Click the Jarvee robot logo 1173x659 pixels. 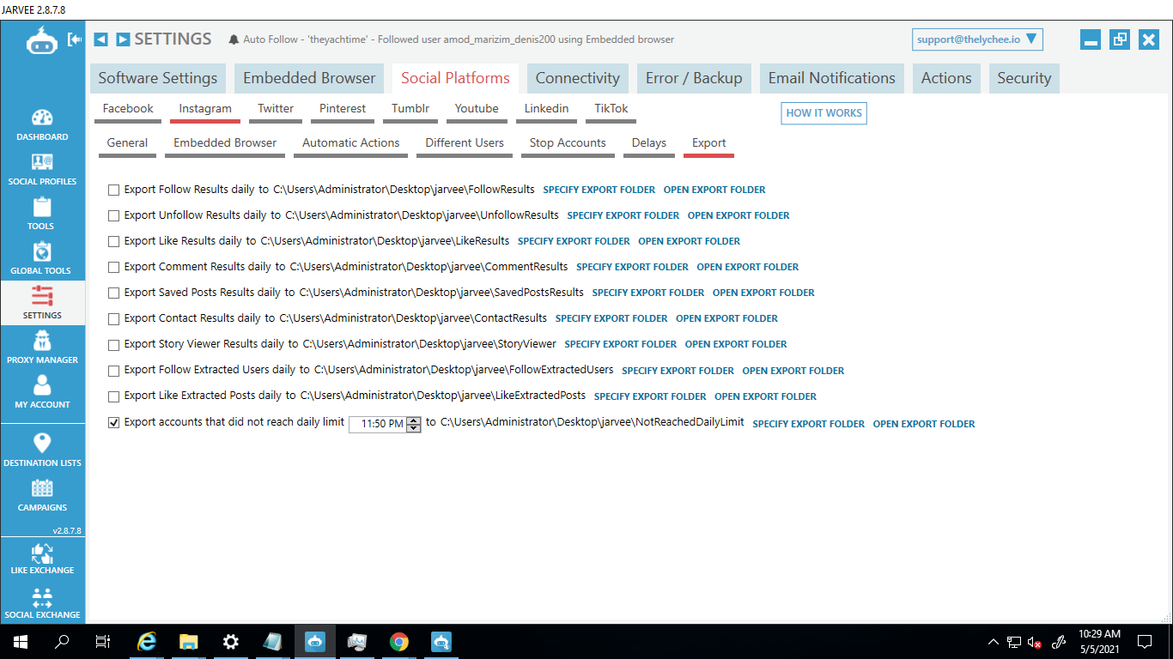tap(41, 40)
